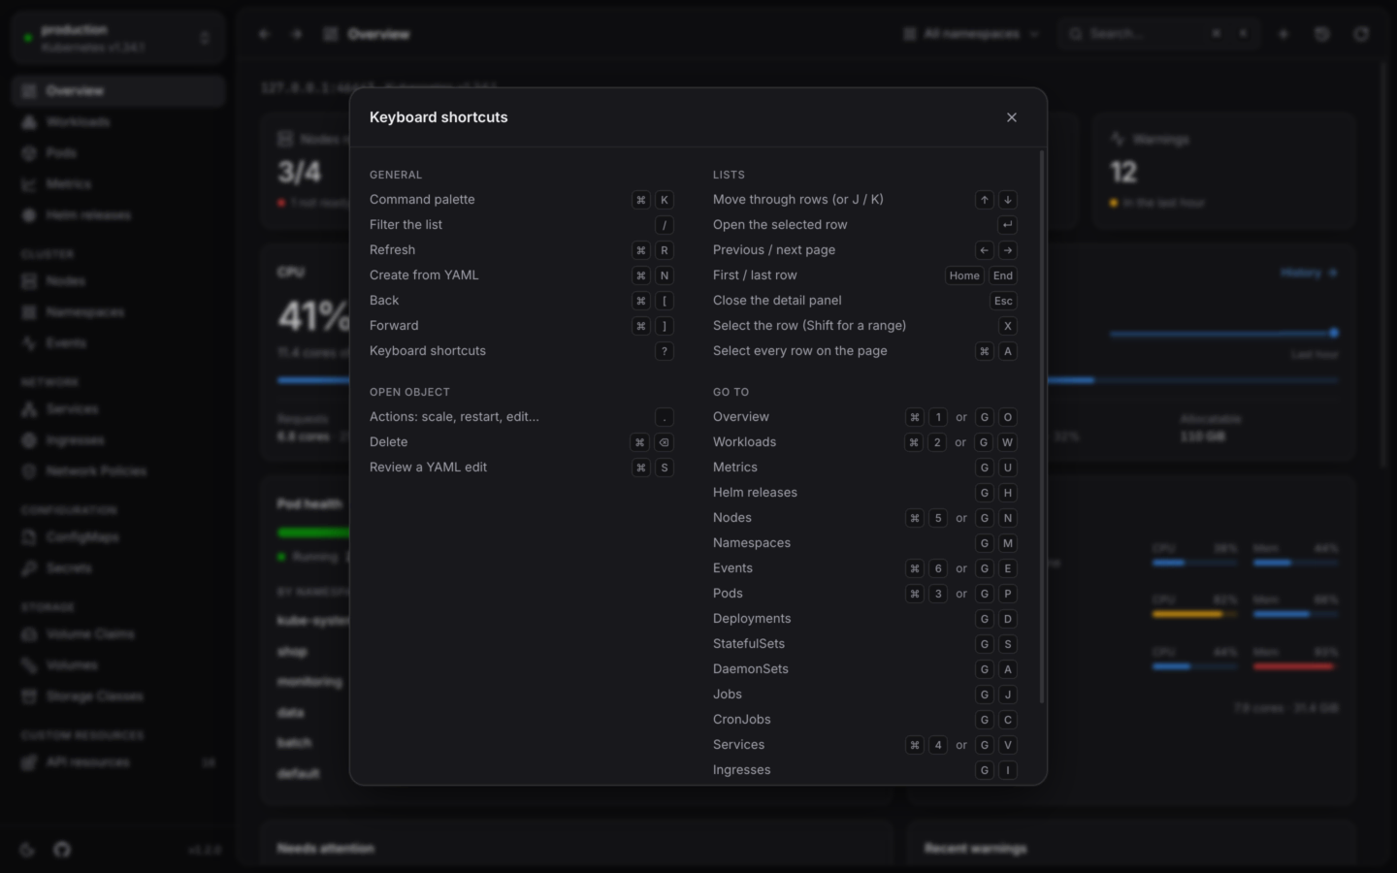The height and width of the screenshot is (873, 1397).
Task: Click the Enter key icon beside 'Open the selected row'
Action: pyautogui.click(x=1008, y=225)
